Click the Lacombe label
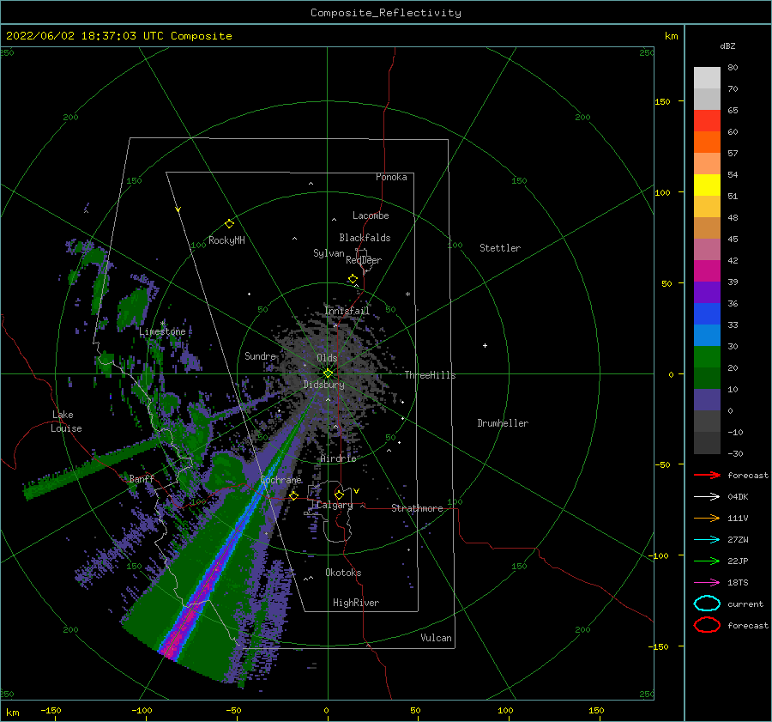The height and width of the screenshot is (722, 772). [371, 215]
